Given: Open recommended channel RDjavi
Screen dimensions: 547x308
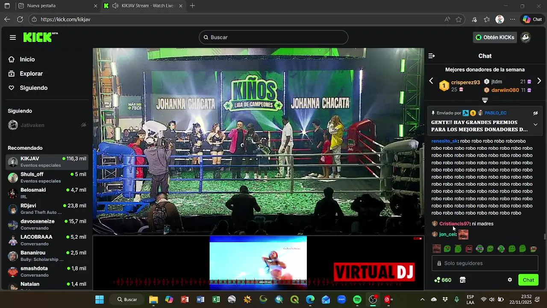Looking at the screenshot, I should click(47, 209).
